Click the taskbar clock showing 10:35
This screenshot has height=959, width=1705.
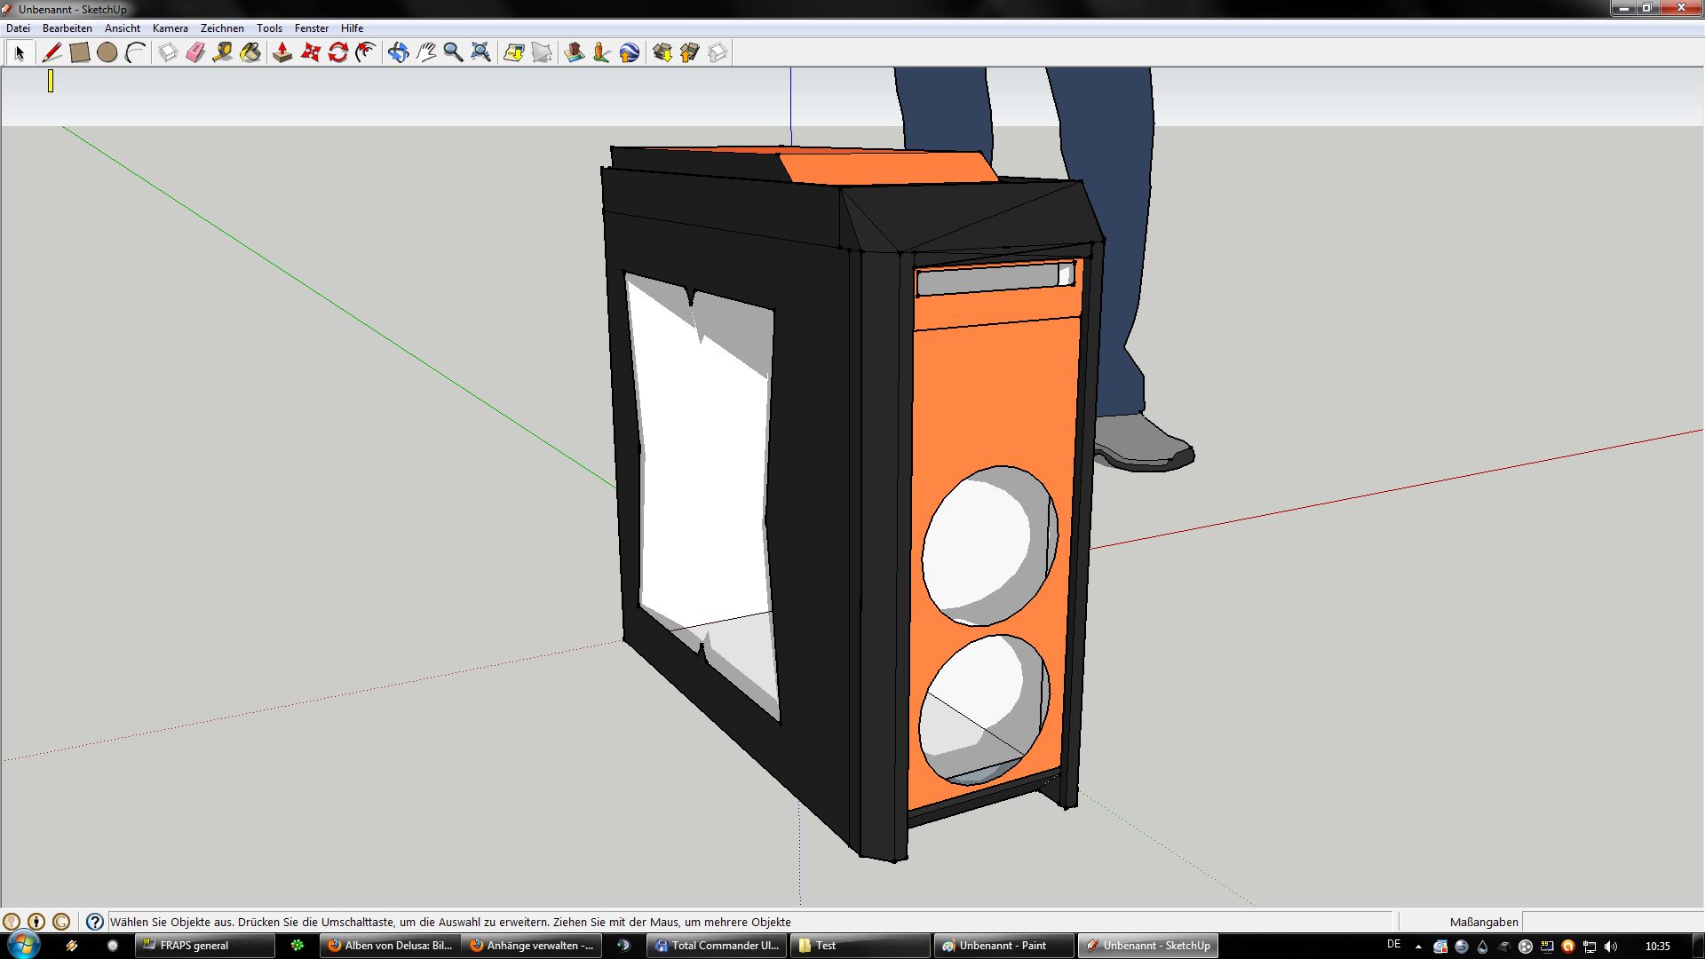point(1657,947)
